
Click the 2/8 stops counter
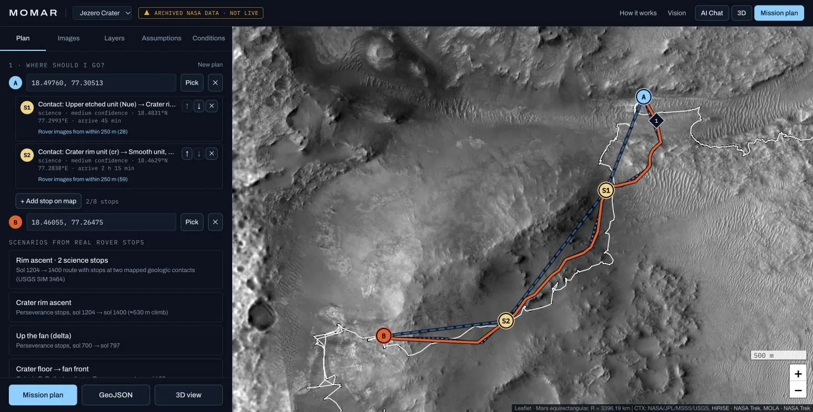coord(102,201)
